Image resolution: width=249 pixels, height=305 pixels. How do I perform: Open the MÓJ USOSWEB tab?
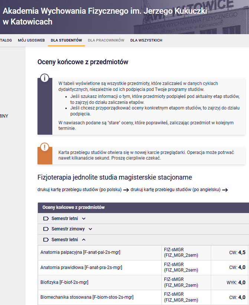31,40
